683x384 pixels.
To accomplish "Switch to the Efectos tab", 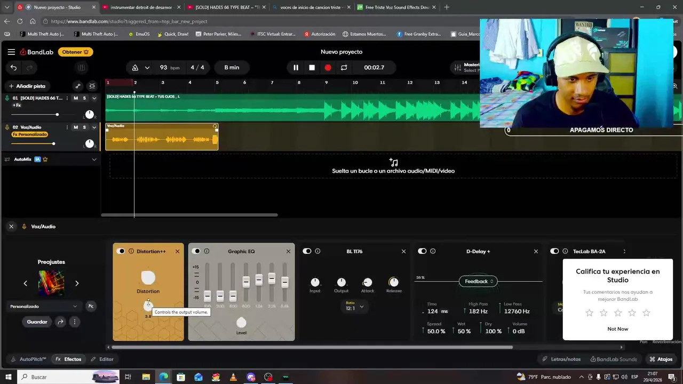I will (x=68, y=359).
